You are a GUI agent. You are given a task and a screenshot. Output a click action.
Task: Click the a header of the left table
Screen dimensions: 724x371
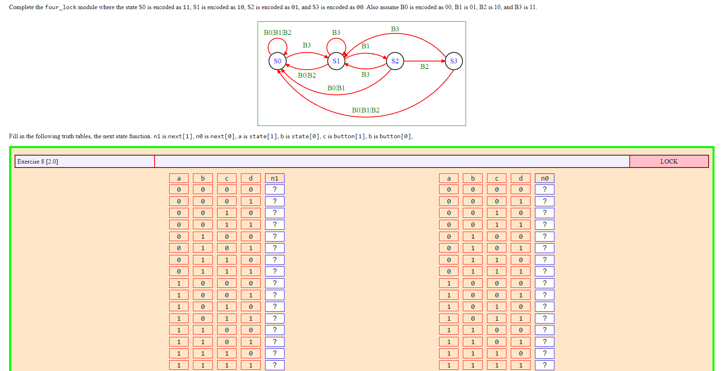point(179,178)
